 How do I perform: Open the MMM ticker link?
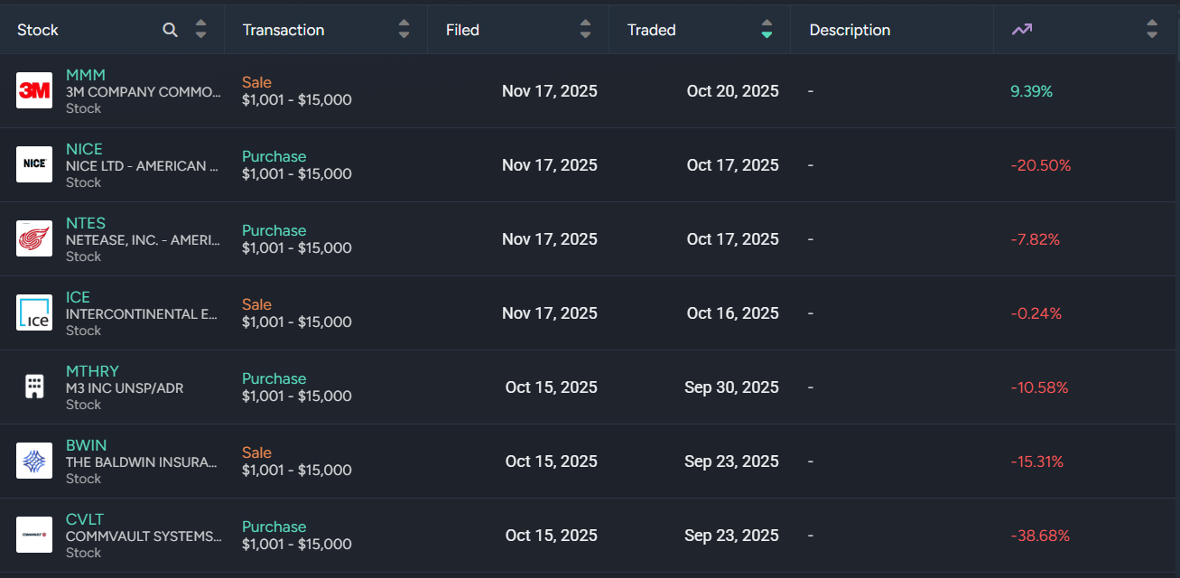click(86, 75)
